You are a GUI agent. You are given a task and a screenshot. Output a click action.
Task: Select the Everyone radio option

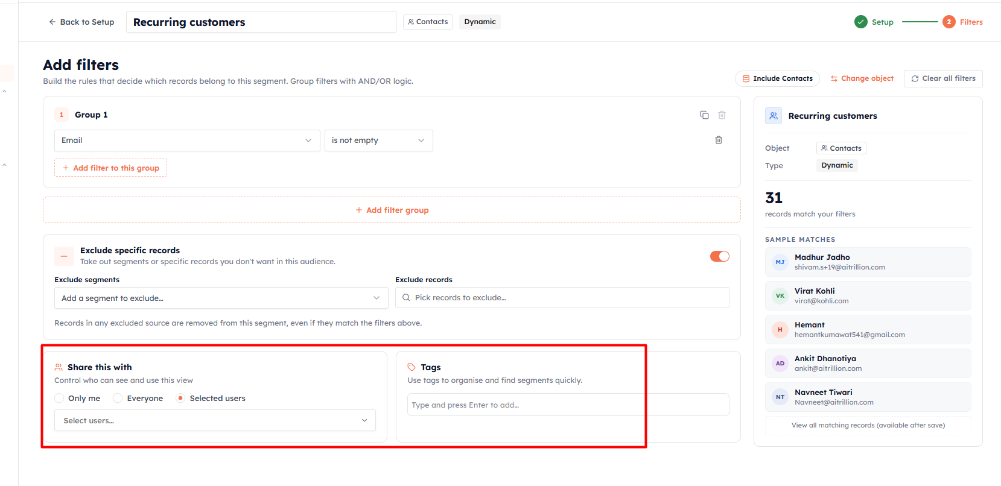118,398
